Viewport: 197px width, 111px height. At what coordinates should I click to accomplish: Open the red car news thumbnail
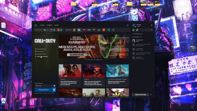pyautogui.click(x=70, y=93)
